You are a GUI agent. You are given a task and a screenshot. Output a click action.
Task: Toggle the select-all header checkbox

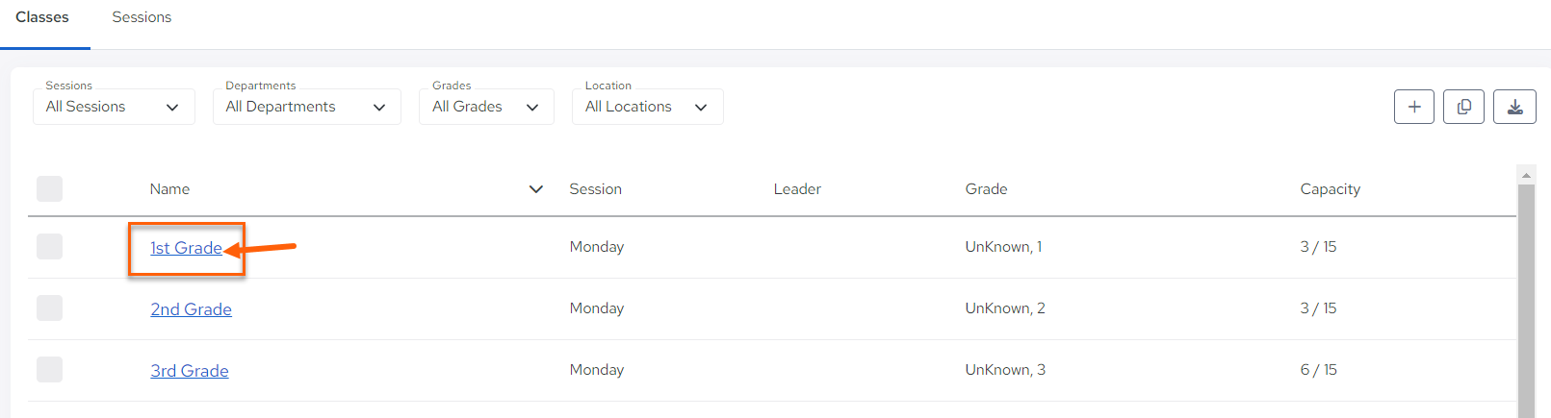(x=49, y=188)
